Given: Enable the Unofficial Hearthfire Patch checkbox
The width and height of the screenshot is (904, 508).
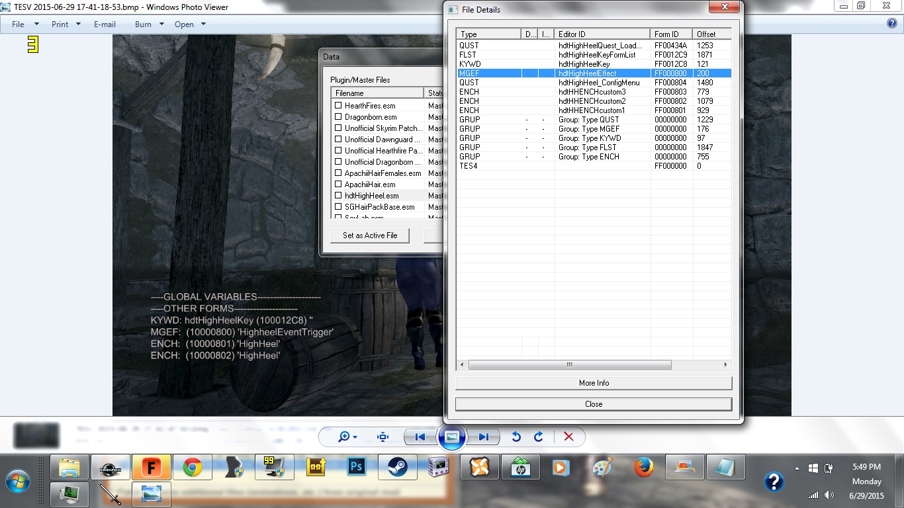Looking at the screenshot, I should [338, 151].
